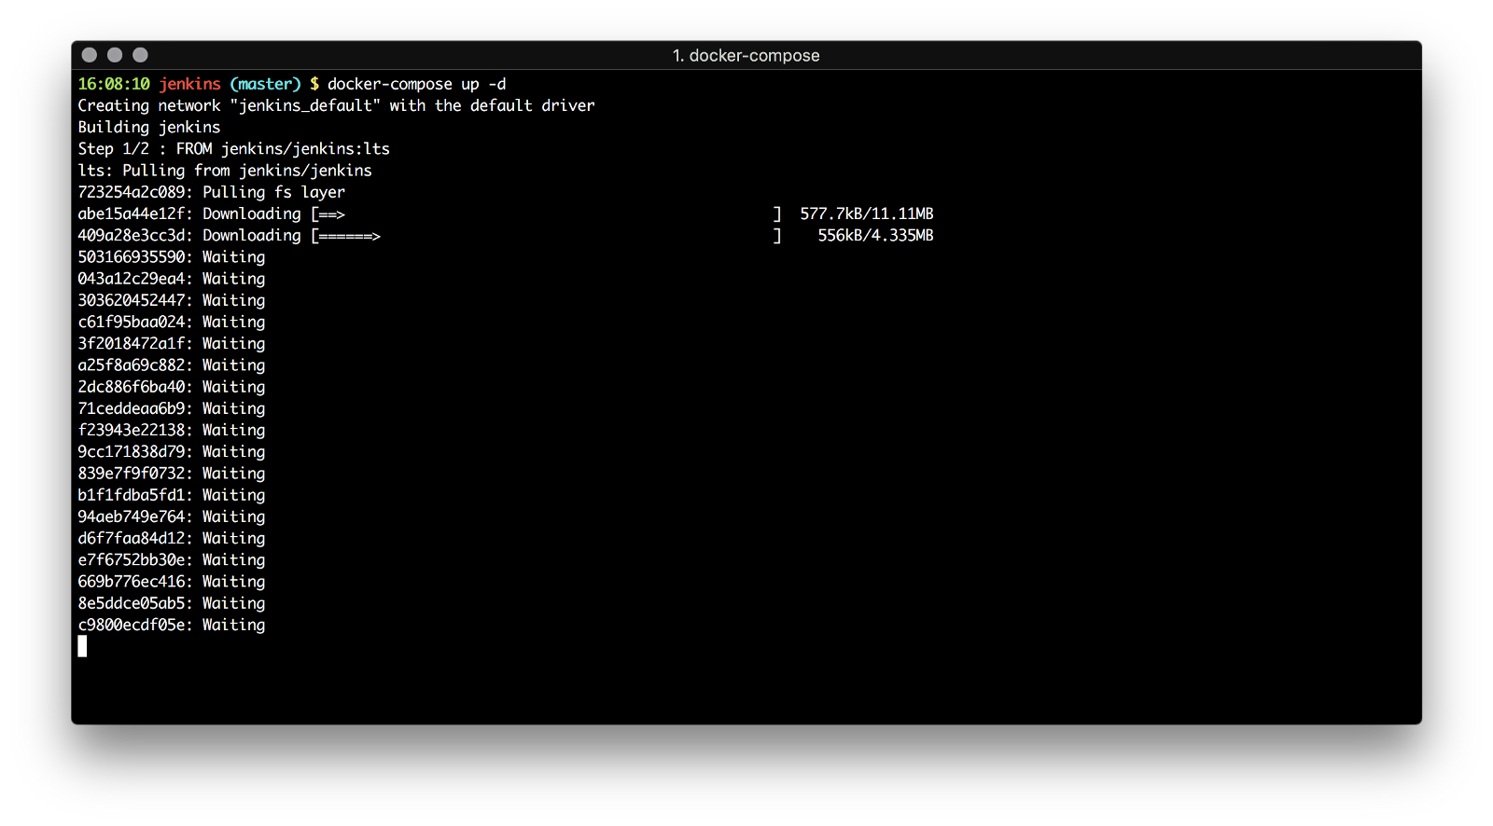Click the waiting layer 669b776ec416
Screen dimensions: 1493x826
tap(172, 581)
